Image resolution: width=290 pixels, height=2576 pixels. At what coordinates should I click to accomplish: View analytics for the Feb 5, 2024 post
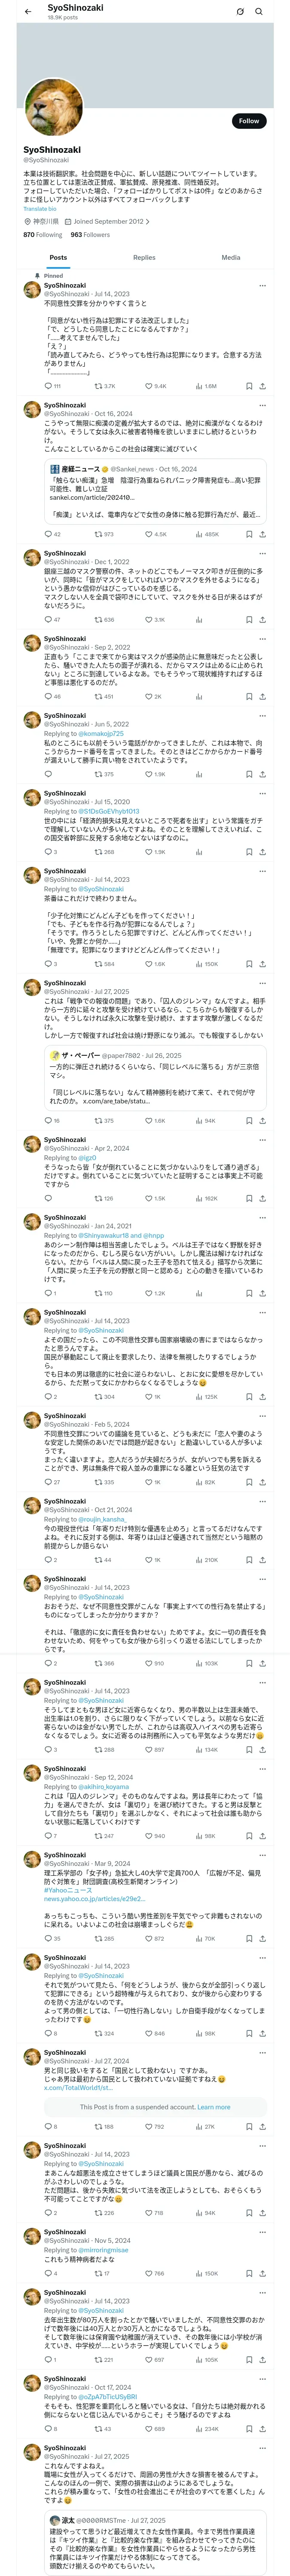tap(200, 1482)
